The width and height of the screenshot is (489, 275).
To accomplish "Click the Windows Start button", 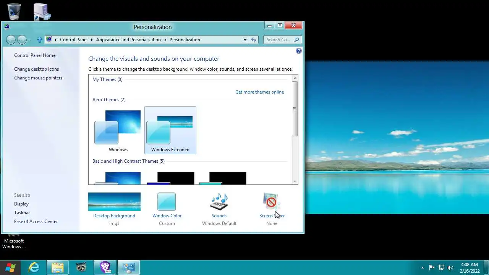I will pos(10,267).
